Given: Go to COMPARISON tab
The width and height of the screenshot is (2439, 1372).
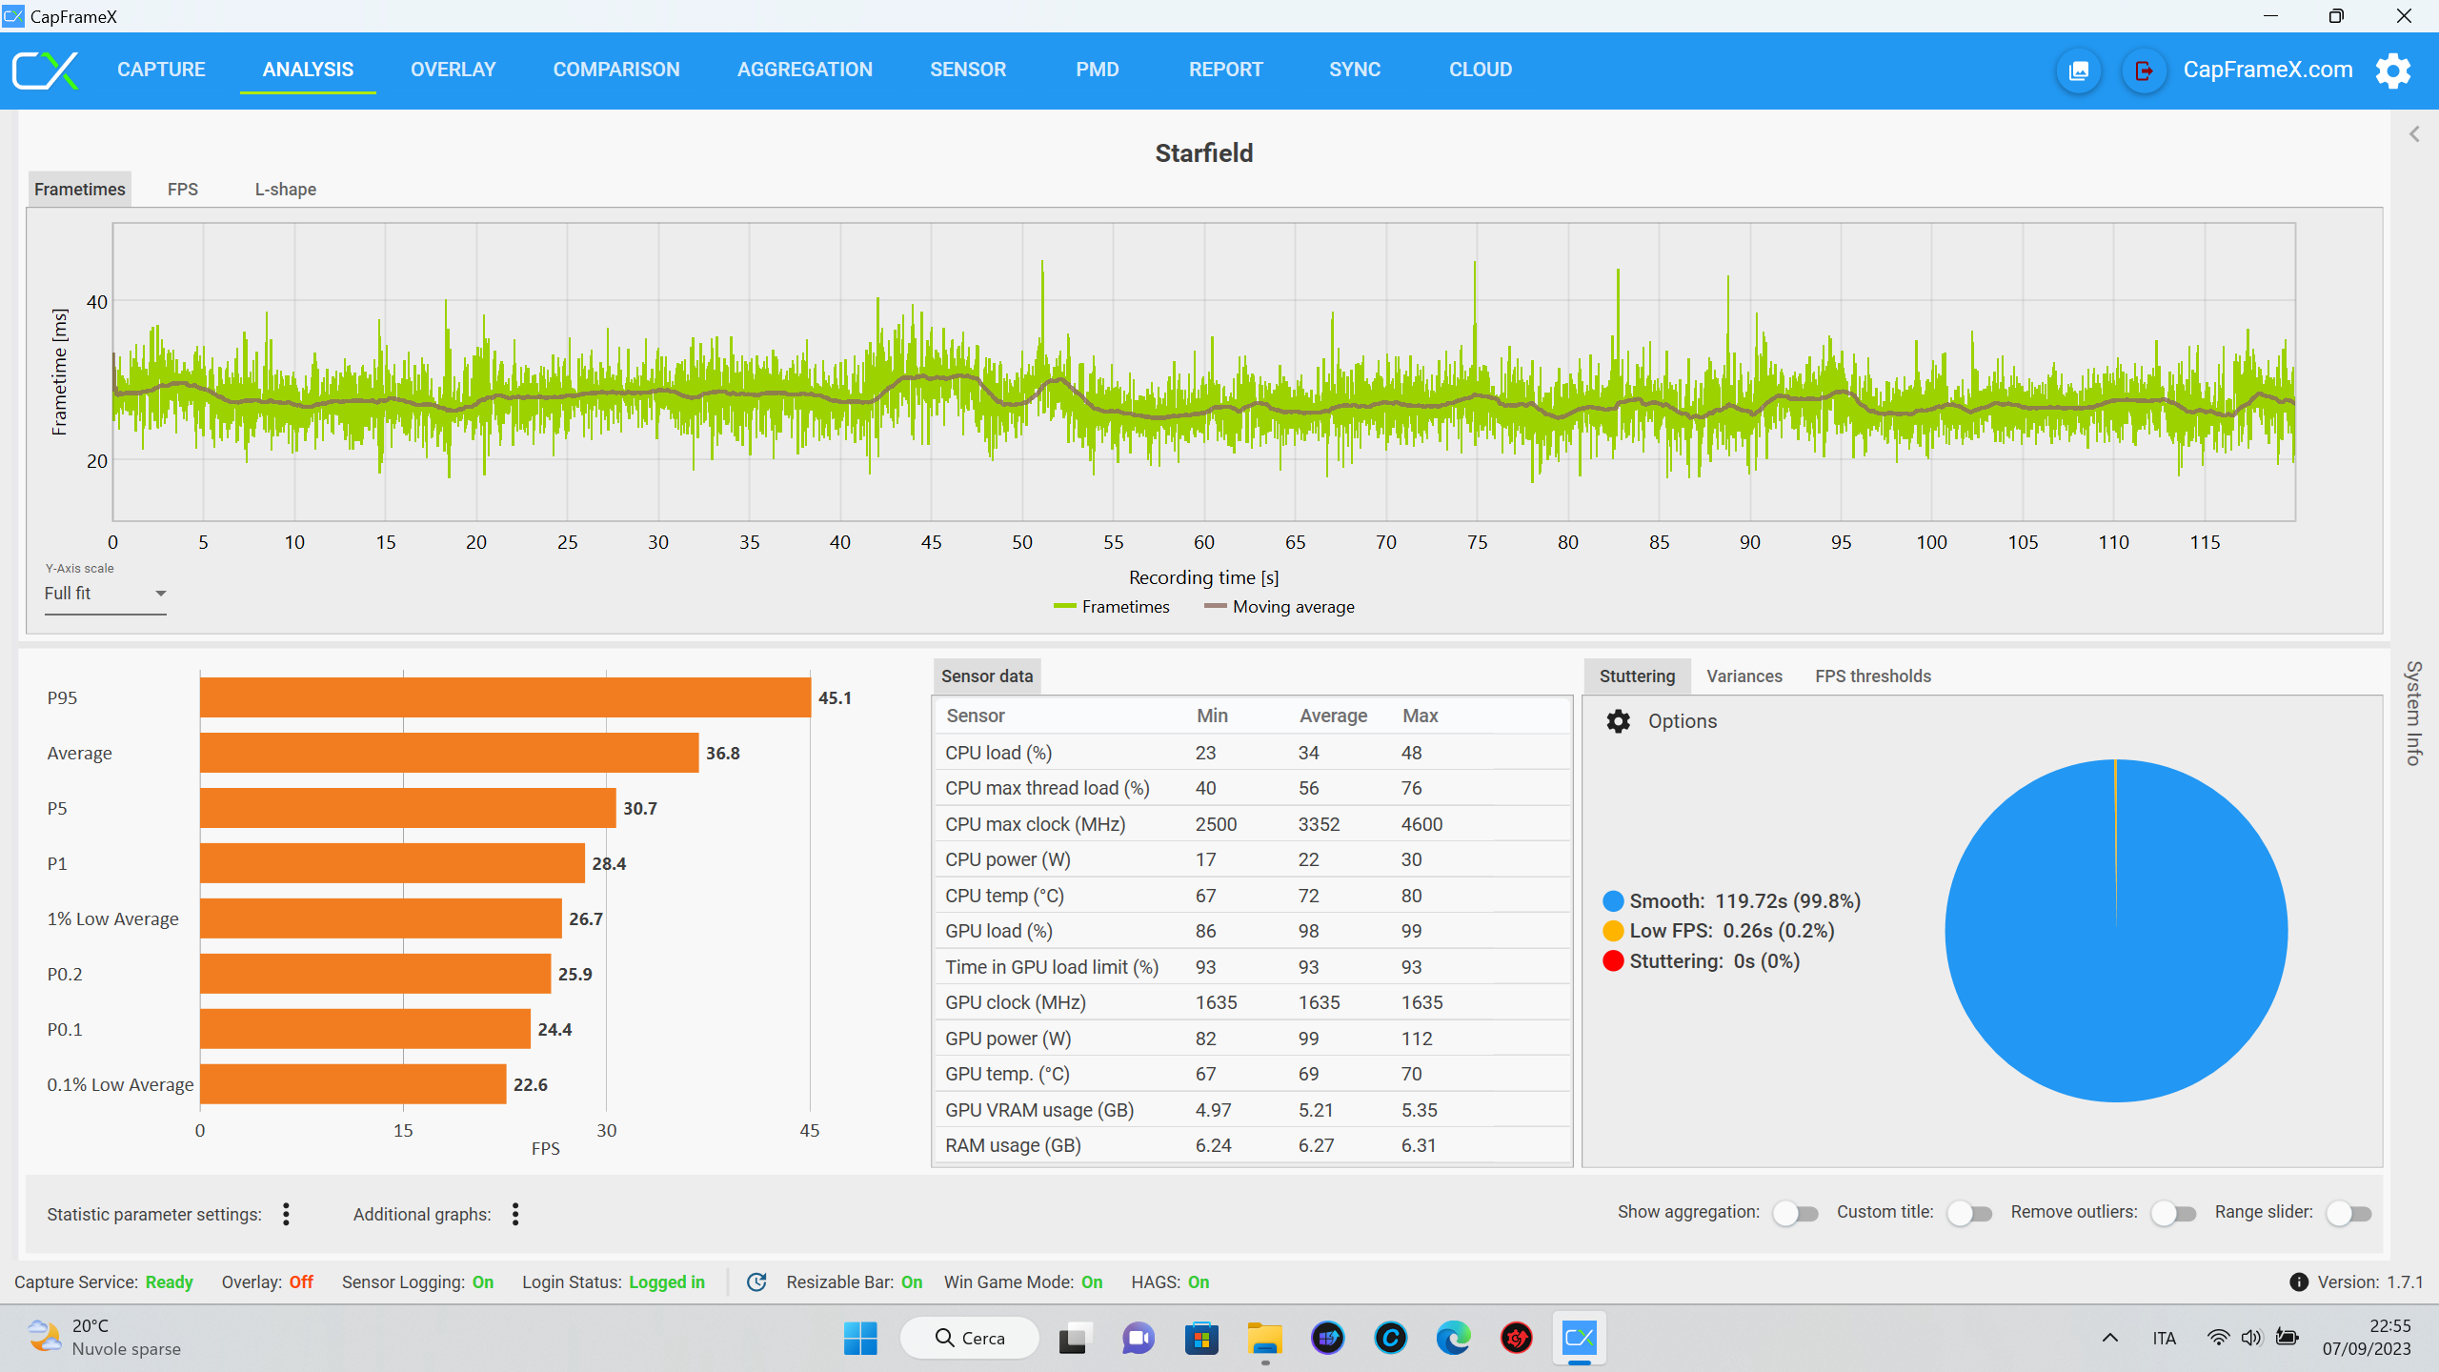Looking at the screenshot, I should pyautogui.click(x=616, y=70).
